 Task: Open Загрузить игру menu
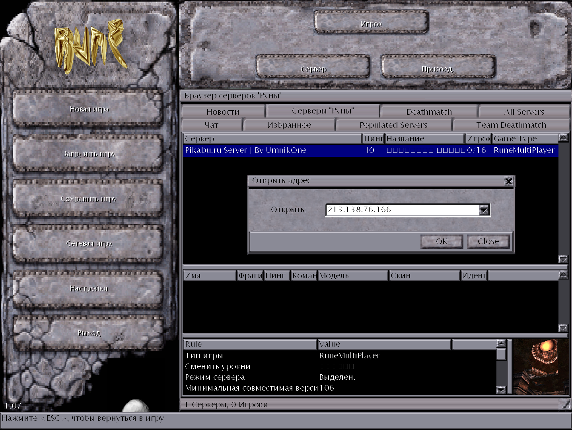89,154
